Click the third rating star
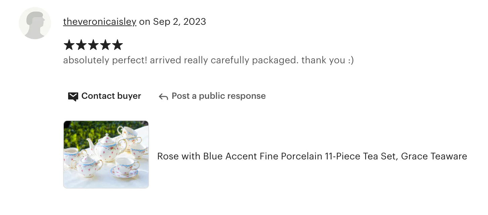This screenshot has width=488, height=215. click(x=93, y=45)
